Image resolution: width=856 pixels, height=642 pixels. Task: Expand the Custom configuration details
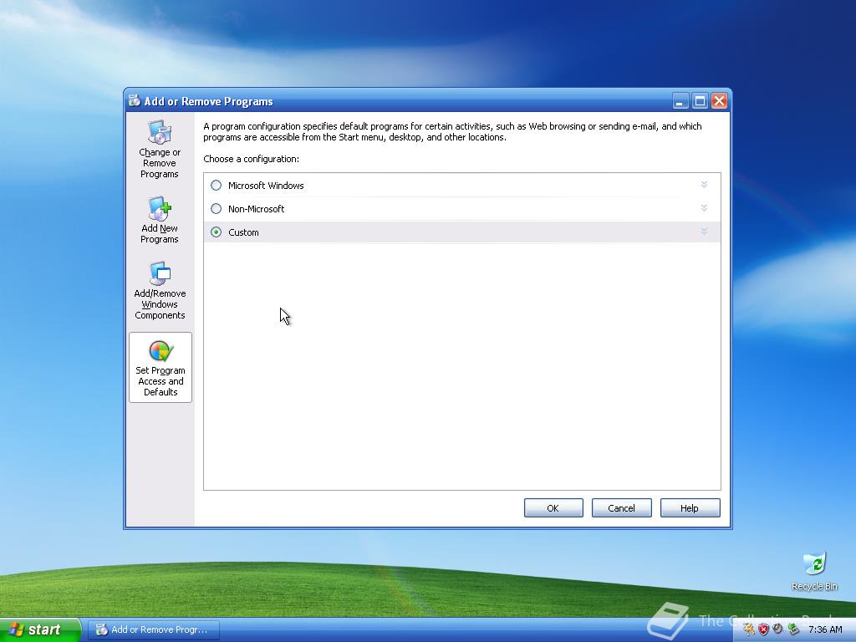coord(704,232)
